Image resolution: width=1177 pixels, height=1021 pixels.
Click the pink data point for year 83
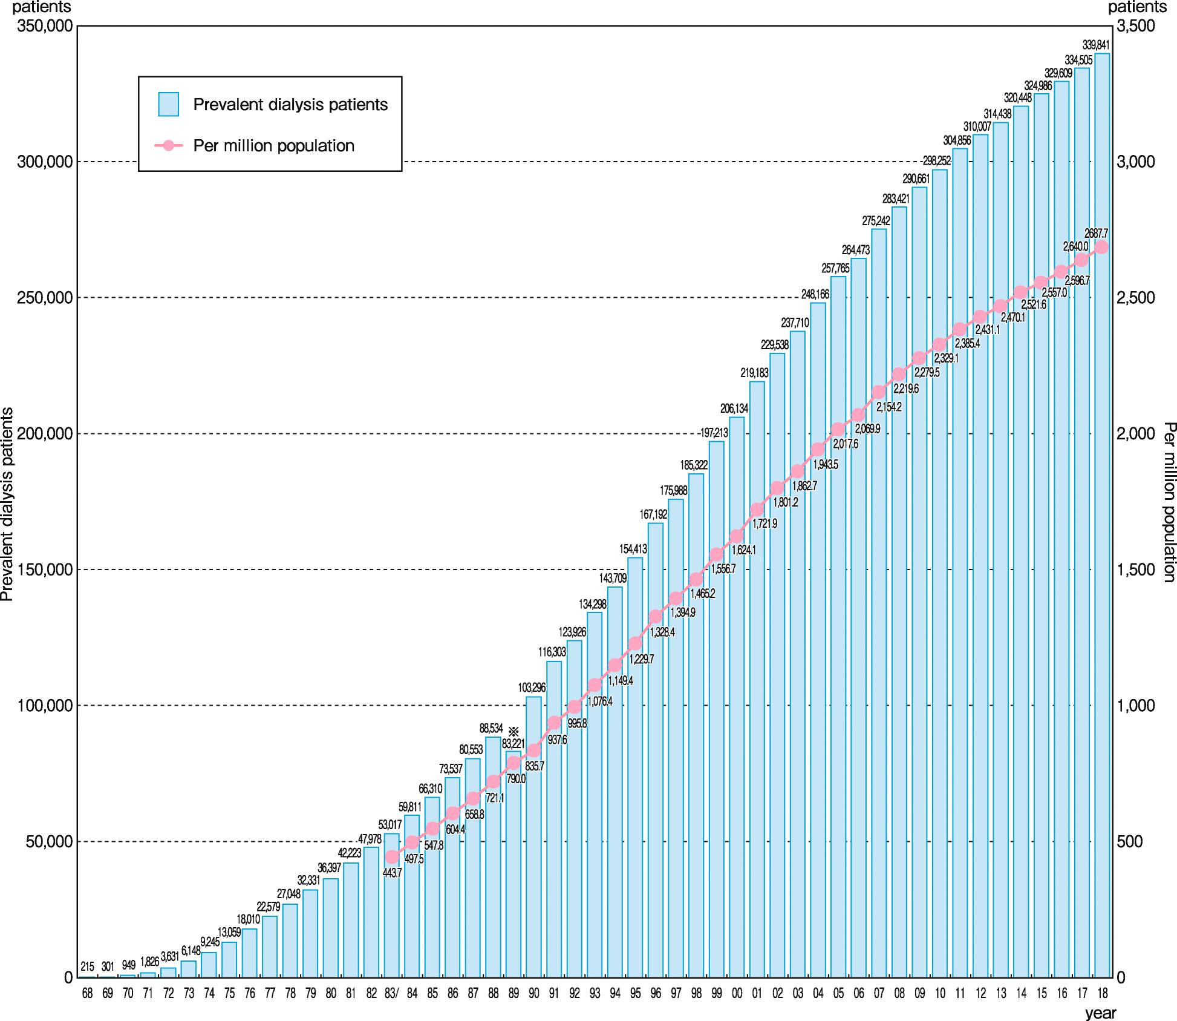pos(392,856)
